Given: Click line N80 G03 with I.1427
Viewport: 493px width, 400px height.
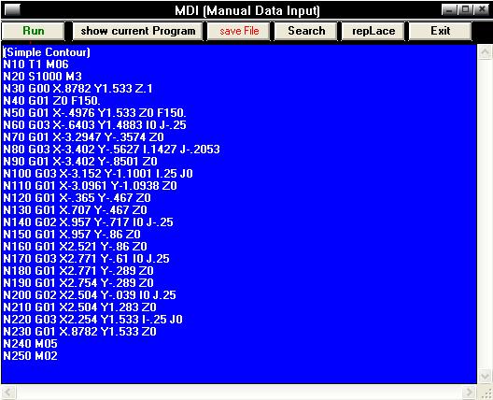Looking at the screenshot, I should 111,150.
